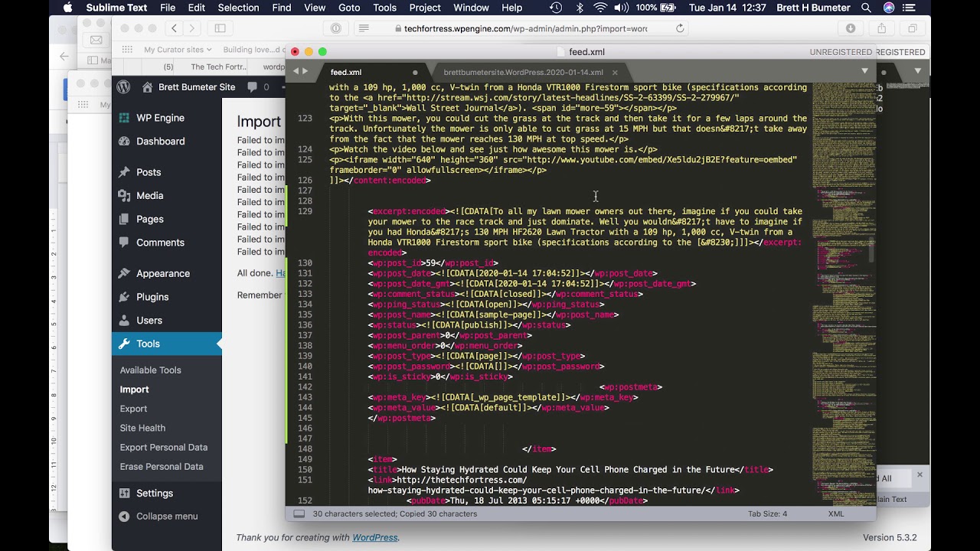Click the Posts pushpin icon
Image resolution: width=980 pixels, height=551 pixels.
tap(124, 172)
